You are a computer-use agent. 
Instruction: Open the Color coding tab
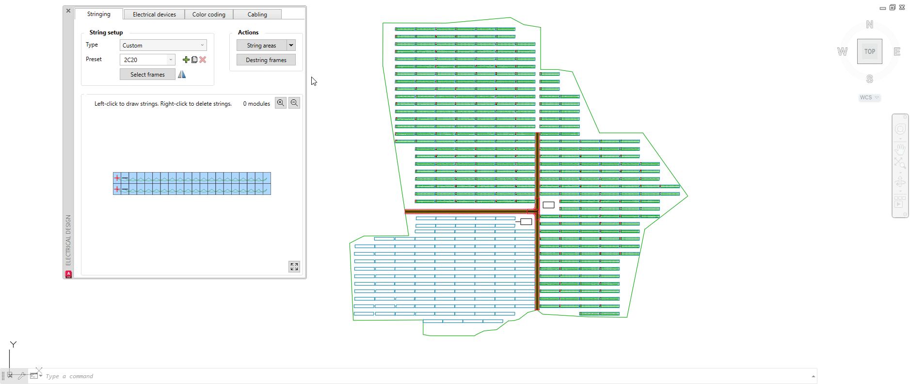208,15
